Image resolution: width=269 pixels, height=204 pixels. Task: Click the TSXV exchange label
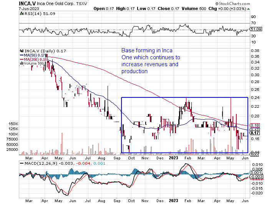[81, 3]
